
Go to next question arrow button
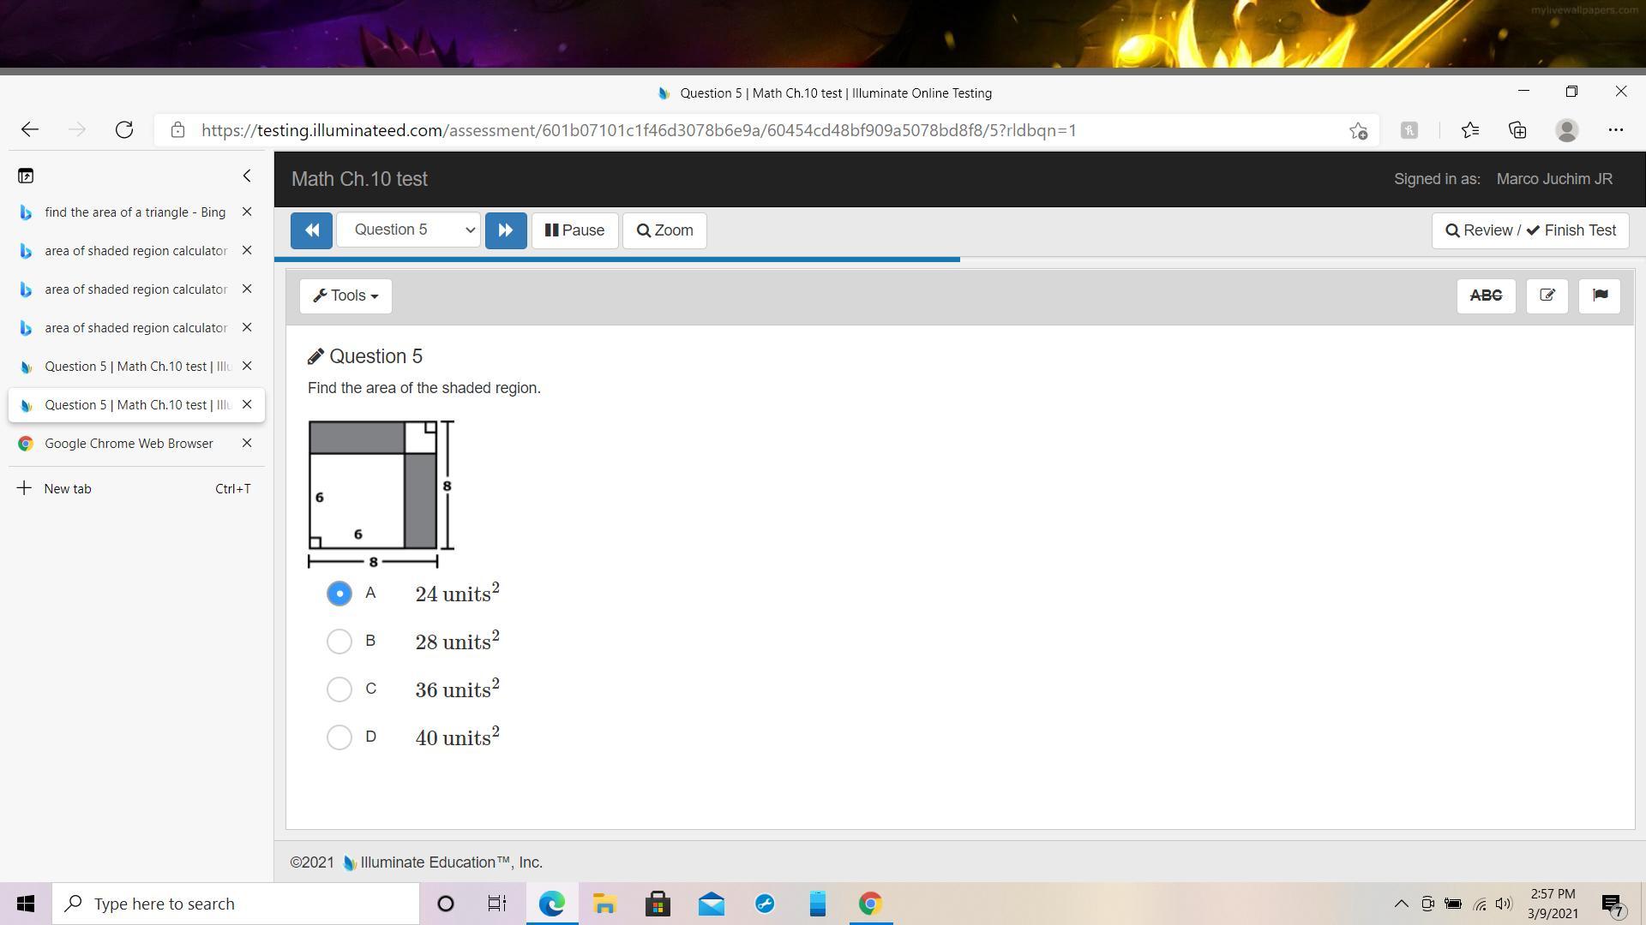(x=506, y=230)
